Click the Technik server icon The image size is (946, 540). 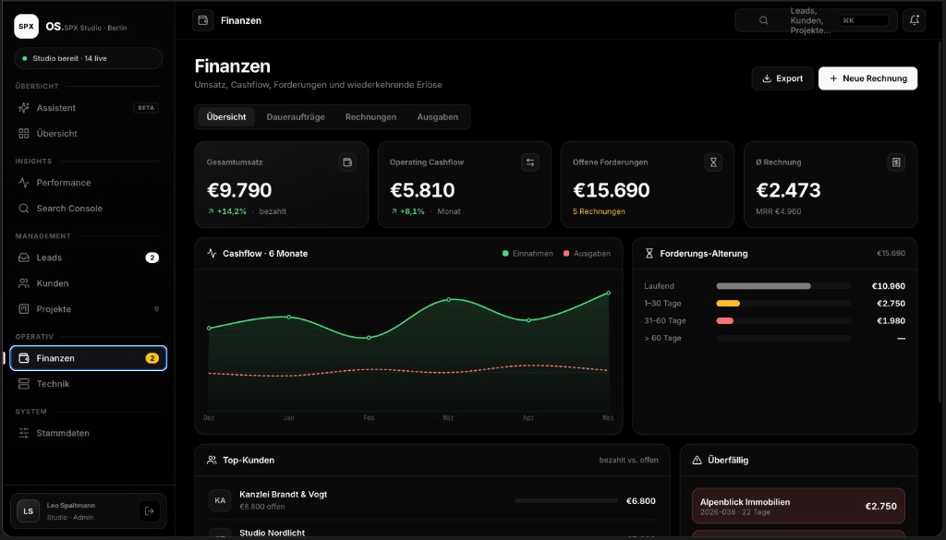pos(23,383)
